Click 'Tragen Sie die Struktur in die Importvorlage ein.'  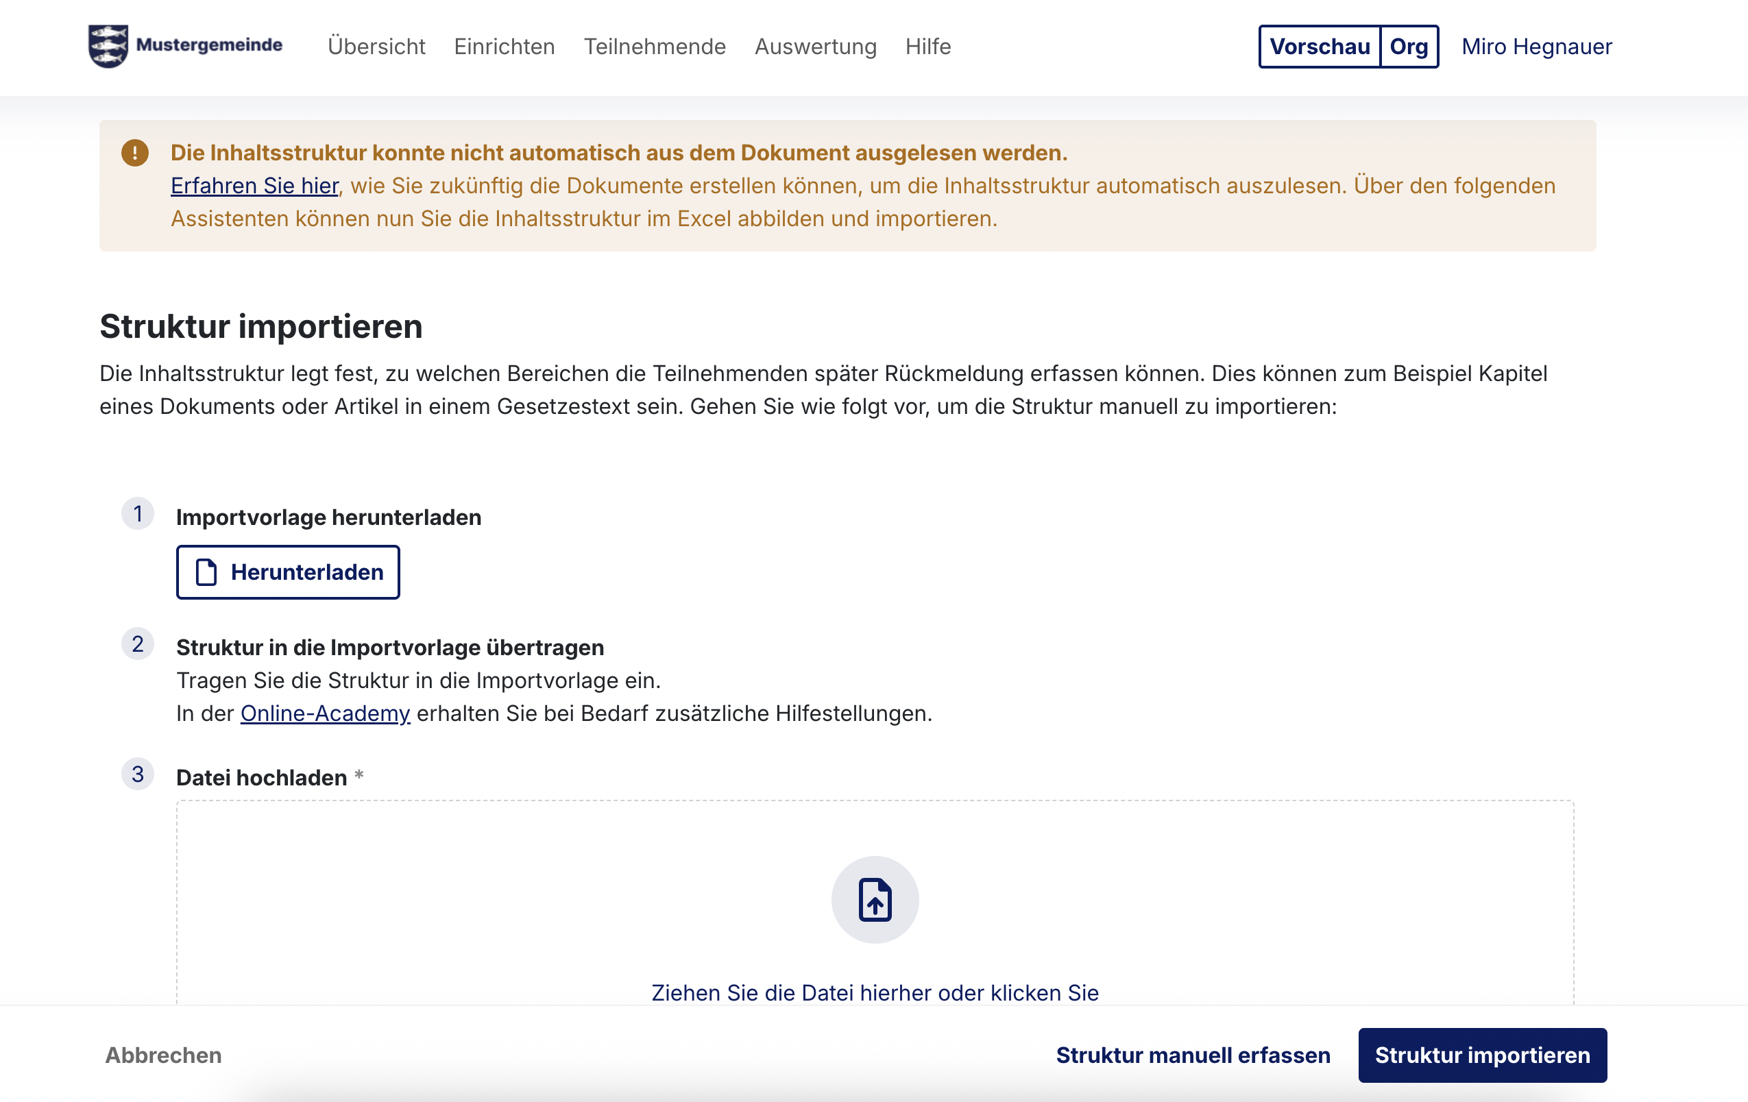coord(419,681)
